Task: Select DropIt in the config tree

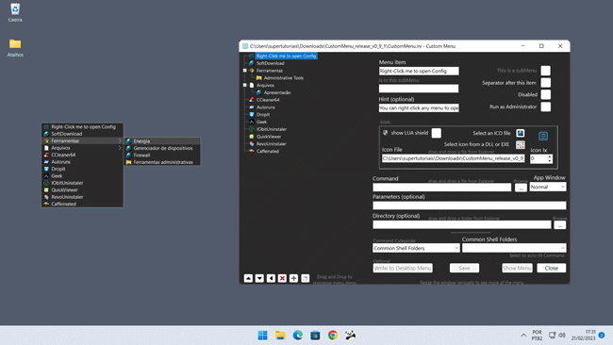Action: pos(263,115)
